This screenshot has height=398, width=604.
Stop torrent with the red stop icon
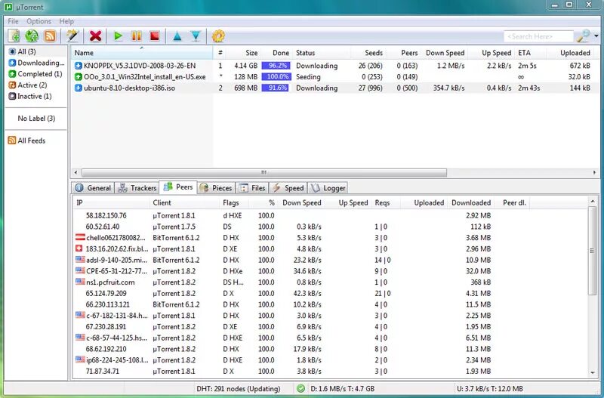[x=155, y=35]
